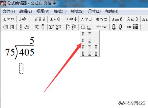Open the fence templates palette with parentheses
Image resolution: width=148 pixels, height=108 pixels.
(x=9, y=27)
